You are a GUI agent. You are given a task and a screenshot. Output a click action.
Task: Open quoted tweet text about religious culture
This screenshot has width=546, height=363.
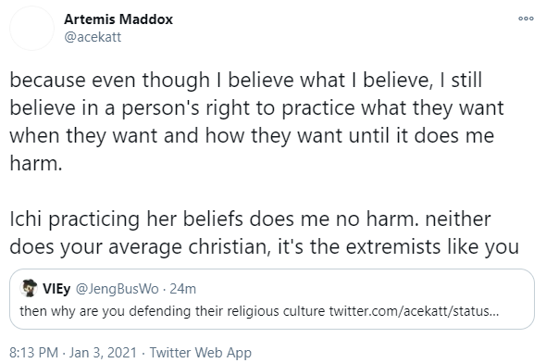(x=172, y=311)
